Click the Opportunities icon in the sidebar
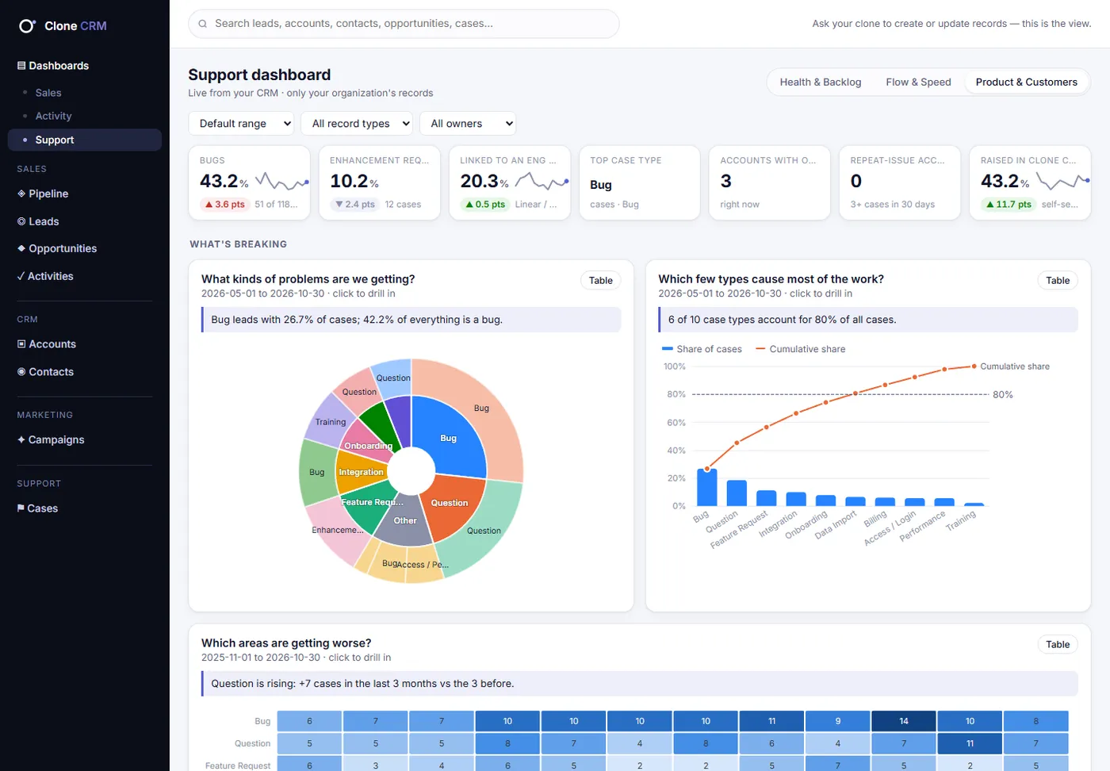This screenshot has height=771, width=1110. 21,248
